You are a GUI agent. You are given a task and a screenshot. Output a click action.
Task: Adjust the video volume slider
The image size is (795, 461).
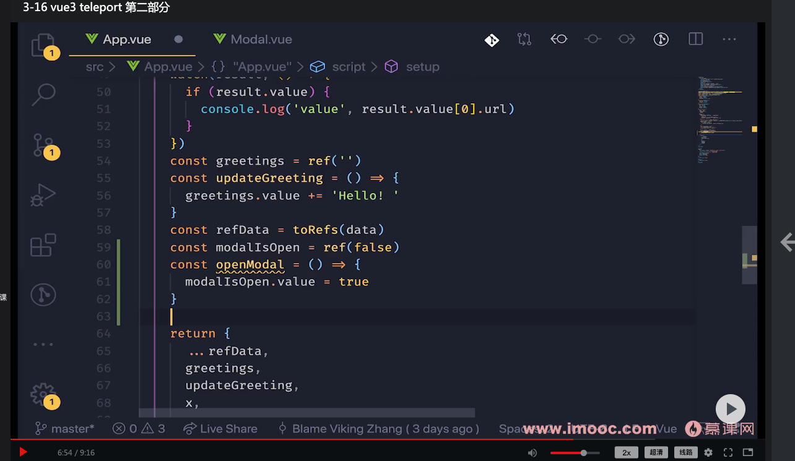[575, 453]
